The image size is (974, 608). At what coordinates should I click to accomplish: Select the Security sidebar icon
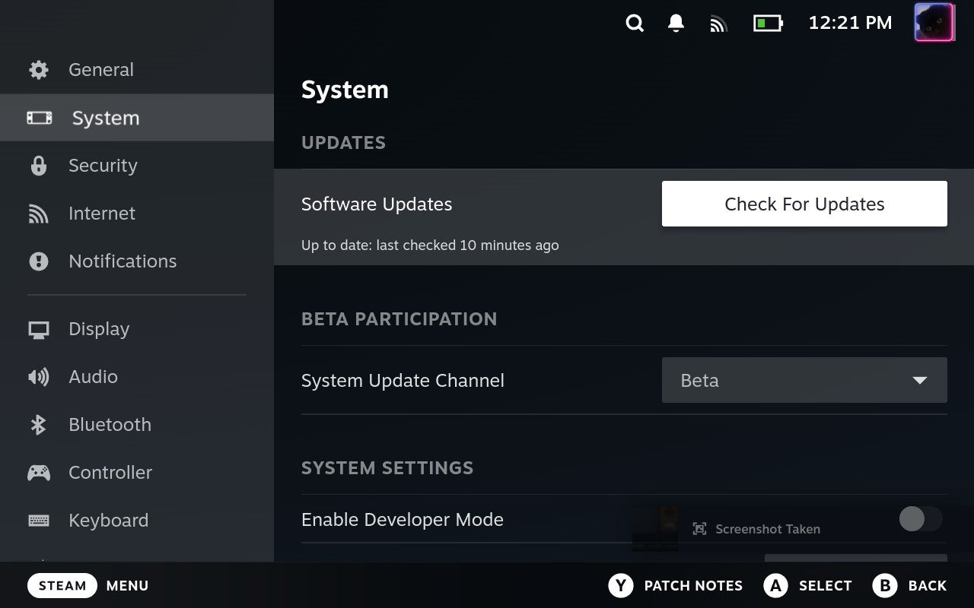tap(38, 166)
